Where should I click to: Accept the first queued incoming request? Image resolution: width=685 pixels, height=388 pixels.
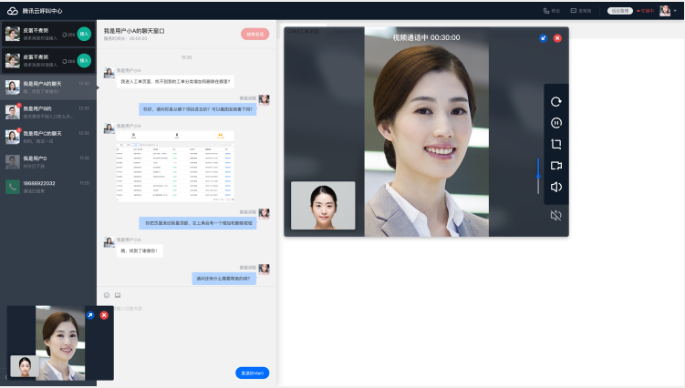(84, 34)
